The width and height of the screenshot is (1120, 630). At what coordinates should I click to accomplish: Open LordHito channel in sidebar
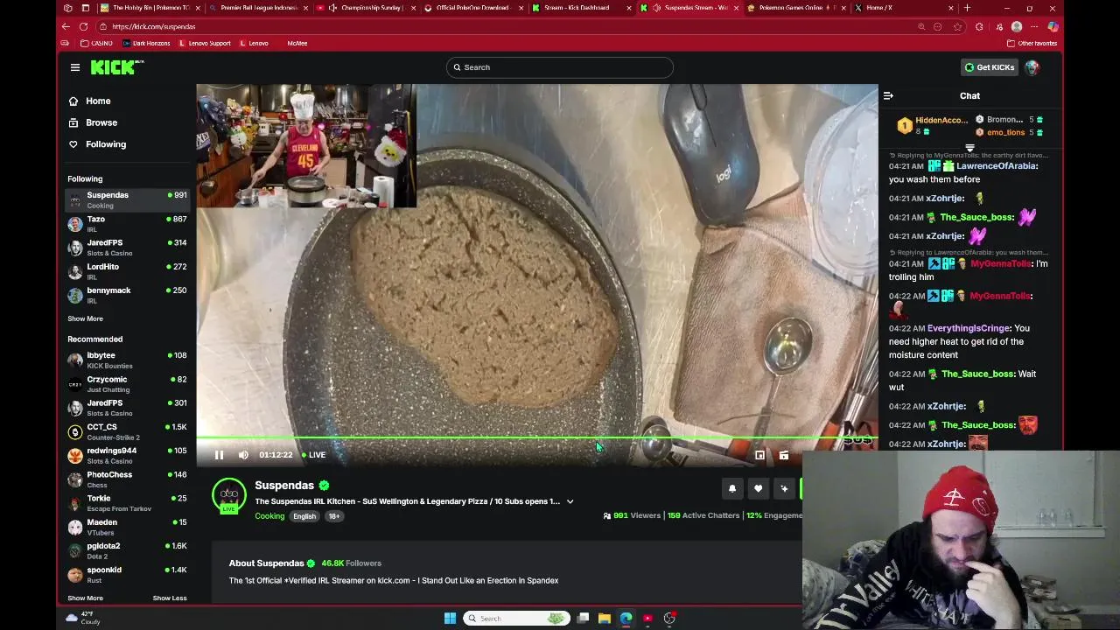128,272
